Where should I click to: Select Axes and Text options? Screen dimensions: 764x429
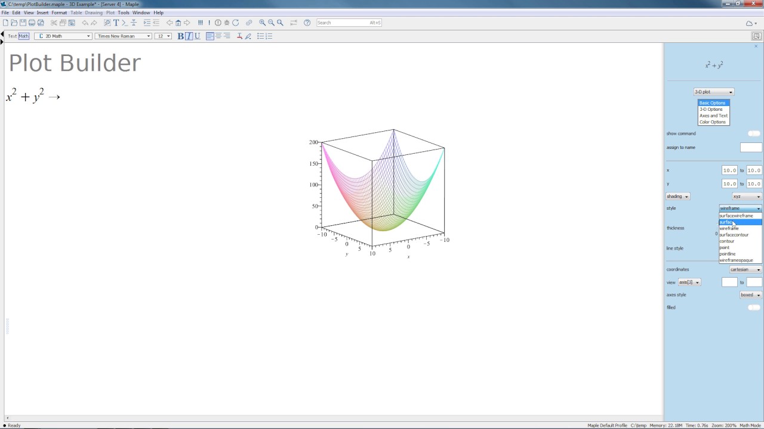(713, 116)
